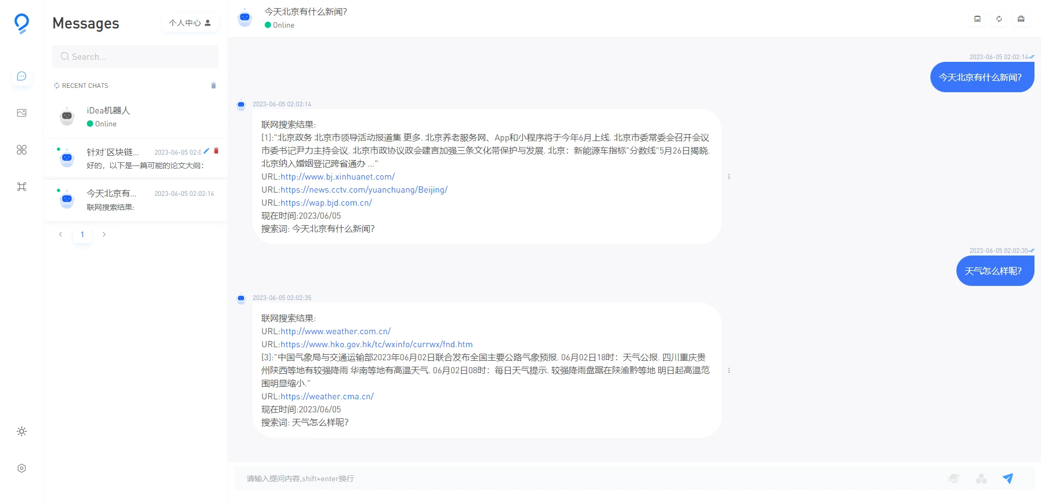Open the three-dot menu beside the weather reply
The height and width of the screenshot is (504, 1041).
729,371
